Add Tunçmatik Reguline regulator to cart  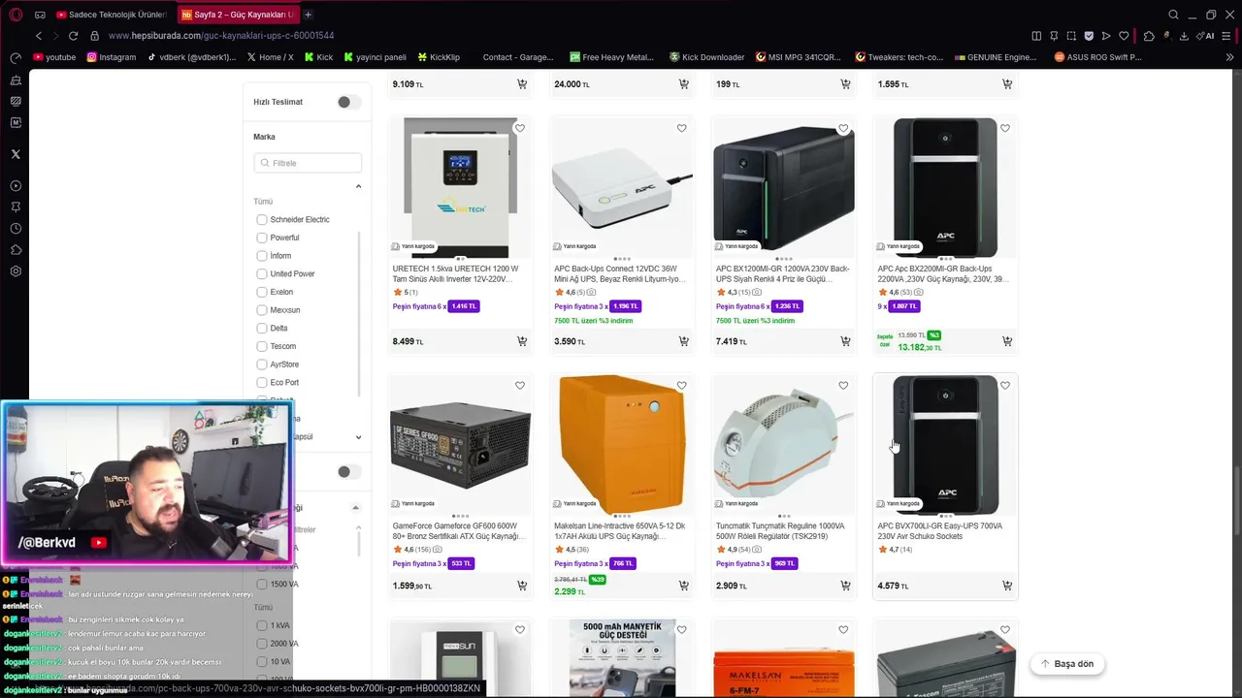pos(845,586)
